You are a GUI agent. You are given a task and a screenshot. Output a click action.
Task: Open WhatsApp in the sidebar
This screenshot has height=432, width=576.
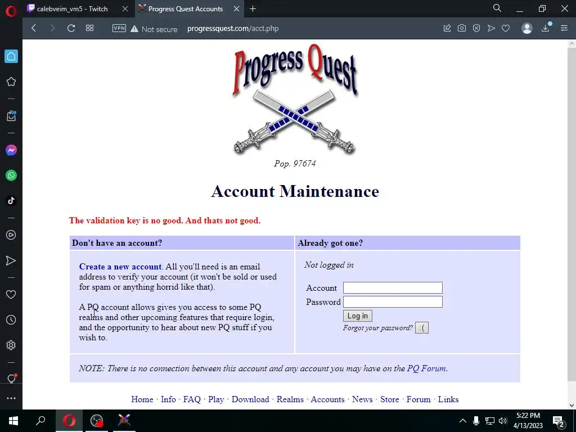(x=11, y=175)
